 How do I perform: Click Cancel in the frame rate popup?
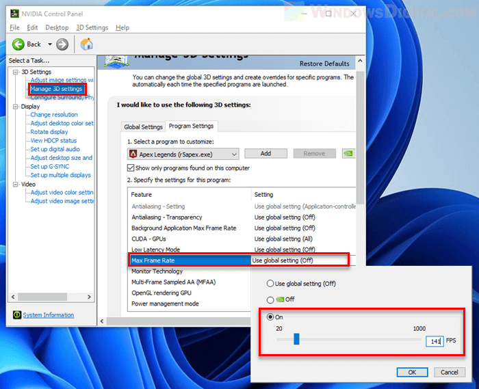coord(450,372)
